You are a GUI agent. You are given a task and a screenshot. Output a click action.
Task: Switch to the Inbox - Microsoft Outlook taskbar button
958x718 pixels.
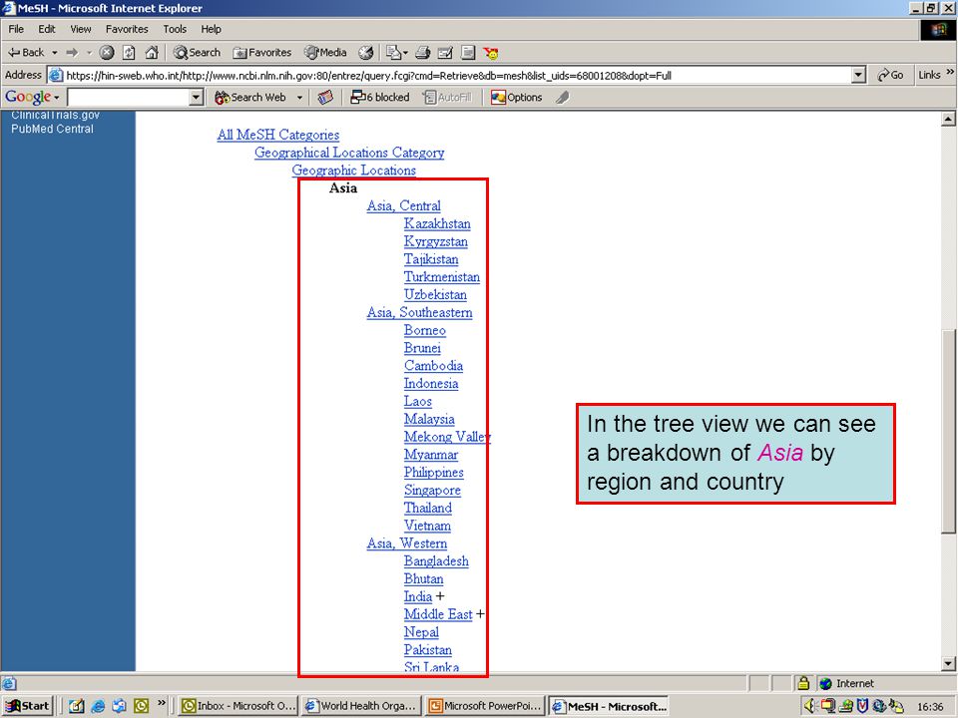pos(239,706)
